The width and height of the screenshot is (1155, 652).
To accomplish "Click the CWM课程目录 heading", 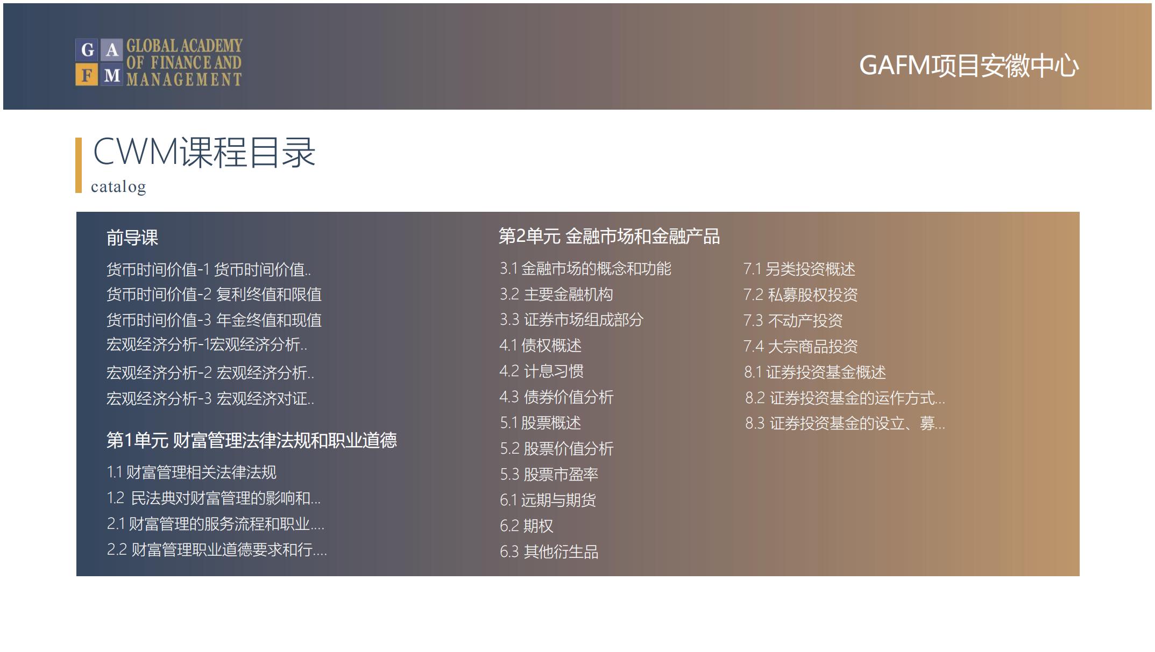I will [204, 152].
